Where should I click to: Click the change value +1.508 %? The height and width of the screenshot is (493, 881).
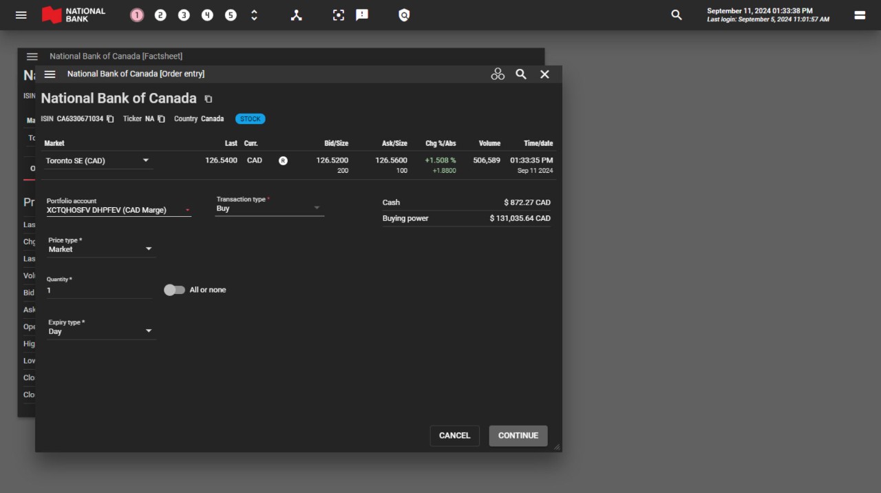440,160
